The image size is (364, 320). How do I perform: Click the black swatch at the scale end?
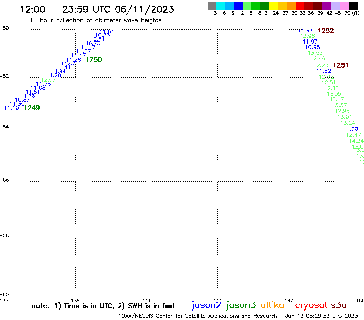[x=353, y=6]
